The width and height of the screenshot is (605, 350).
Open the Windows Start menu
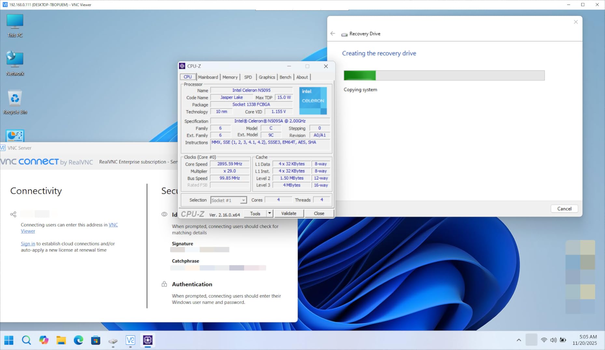point(9,340)
